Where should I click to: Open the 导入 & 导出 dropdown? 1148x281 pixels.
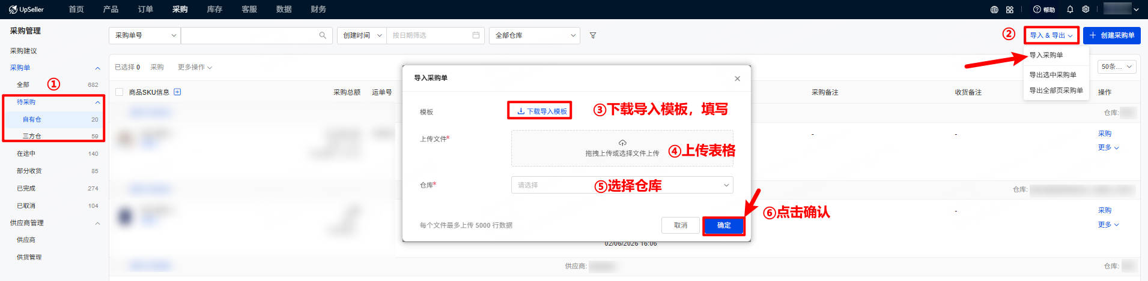tap(1051, 35)
